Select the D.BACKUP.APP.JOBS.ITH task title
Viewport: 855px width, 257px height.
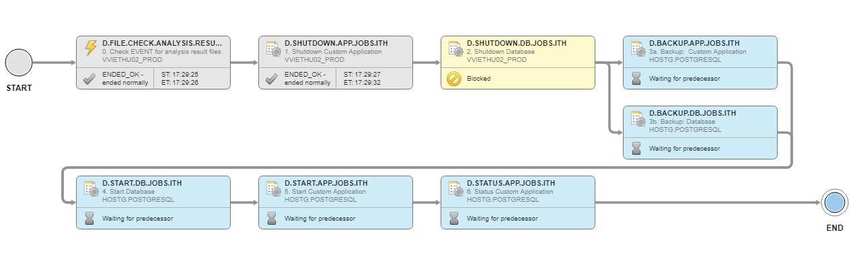click(x=694, y=43)
